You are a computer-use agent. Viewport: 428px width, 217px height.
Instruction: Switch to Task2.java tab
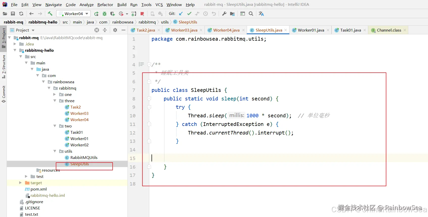tap(146, 30)
